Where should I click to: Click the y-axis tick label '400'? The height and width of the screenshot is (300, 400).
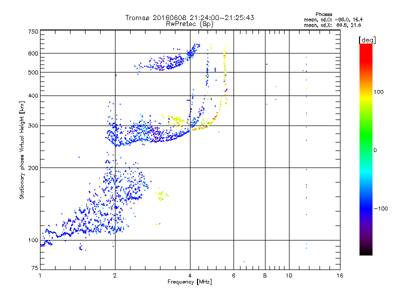pos(33,96)
